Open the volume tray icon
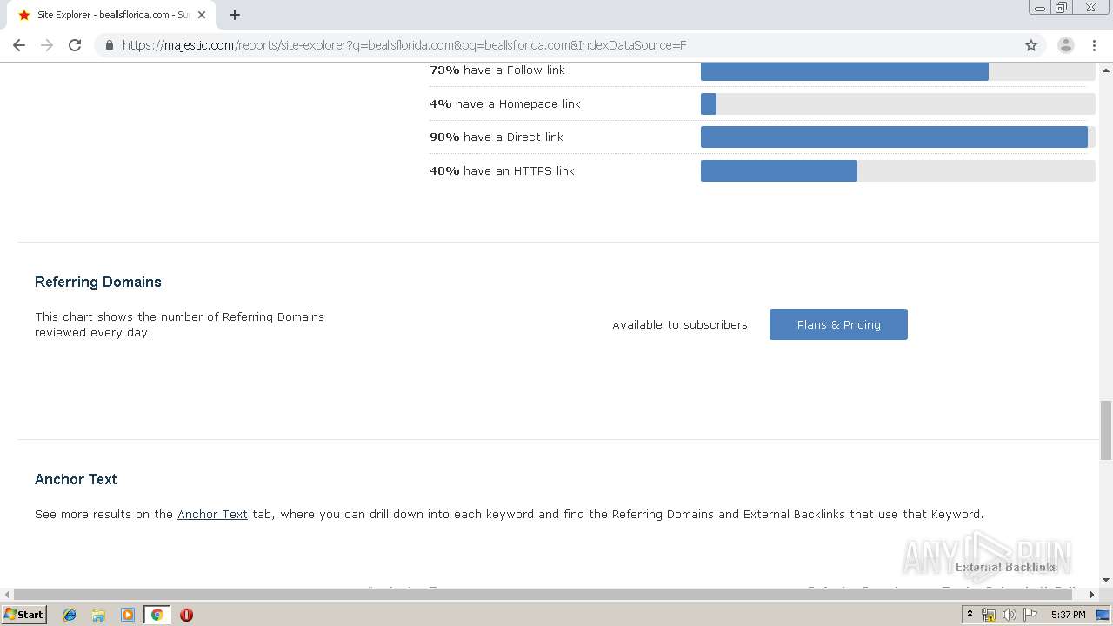Viewport: 1113px width, 626px height. pyautogui.click(x=1009, y=615)
